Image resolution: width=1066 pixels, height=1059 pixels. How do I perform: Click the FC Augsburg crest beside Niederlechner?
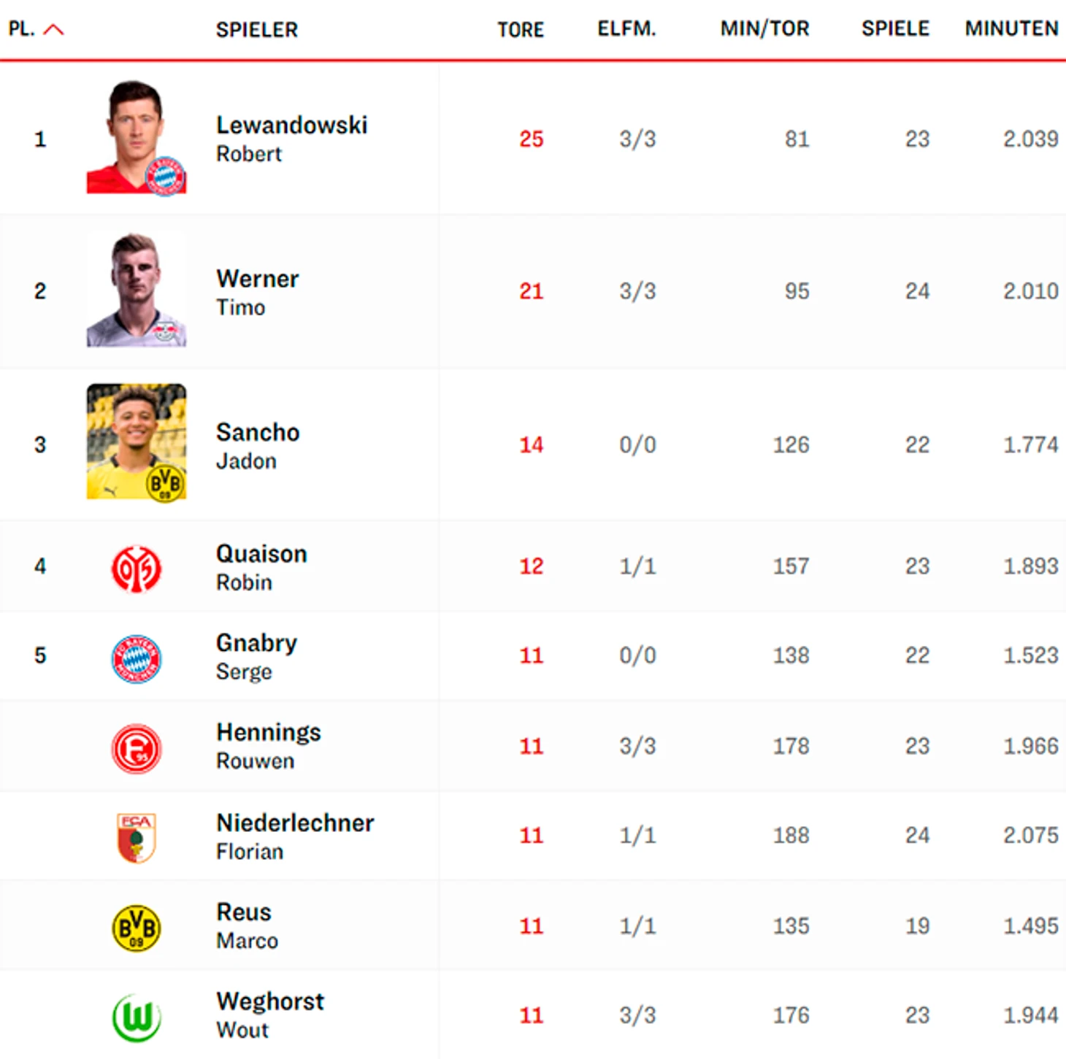[x=137, y=837]
